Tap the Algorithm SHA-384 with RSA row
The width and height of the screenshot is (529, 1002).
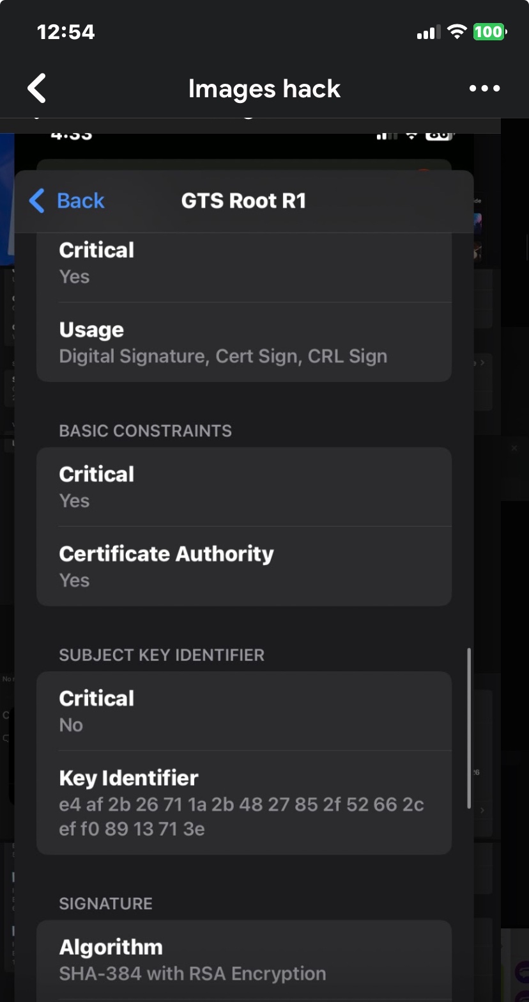pos(243,960)
